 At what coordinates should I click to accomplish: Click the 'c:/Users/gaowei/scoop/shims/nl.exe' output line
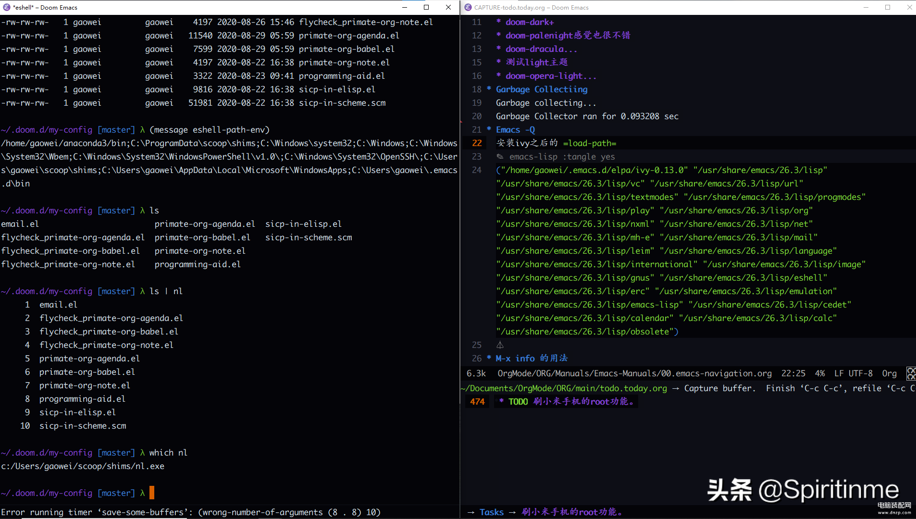coord(83,466)
